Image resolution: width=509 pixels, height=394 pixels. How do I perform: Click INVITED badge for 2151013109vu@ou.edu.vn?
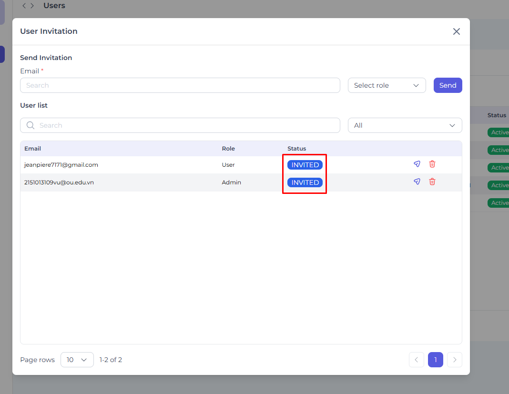coord(305,182)
